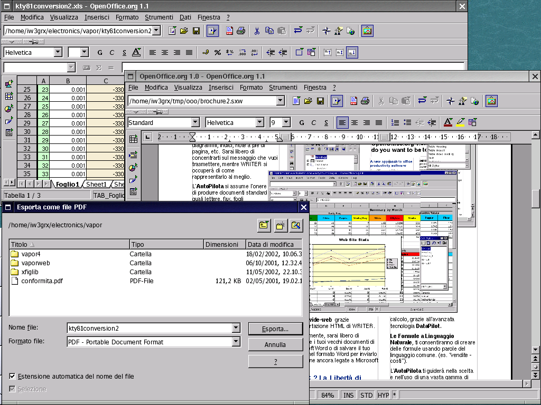Click New document icon in Calc toolbar

pos(172,31)
